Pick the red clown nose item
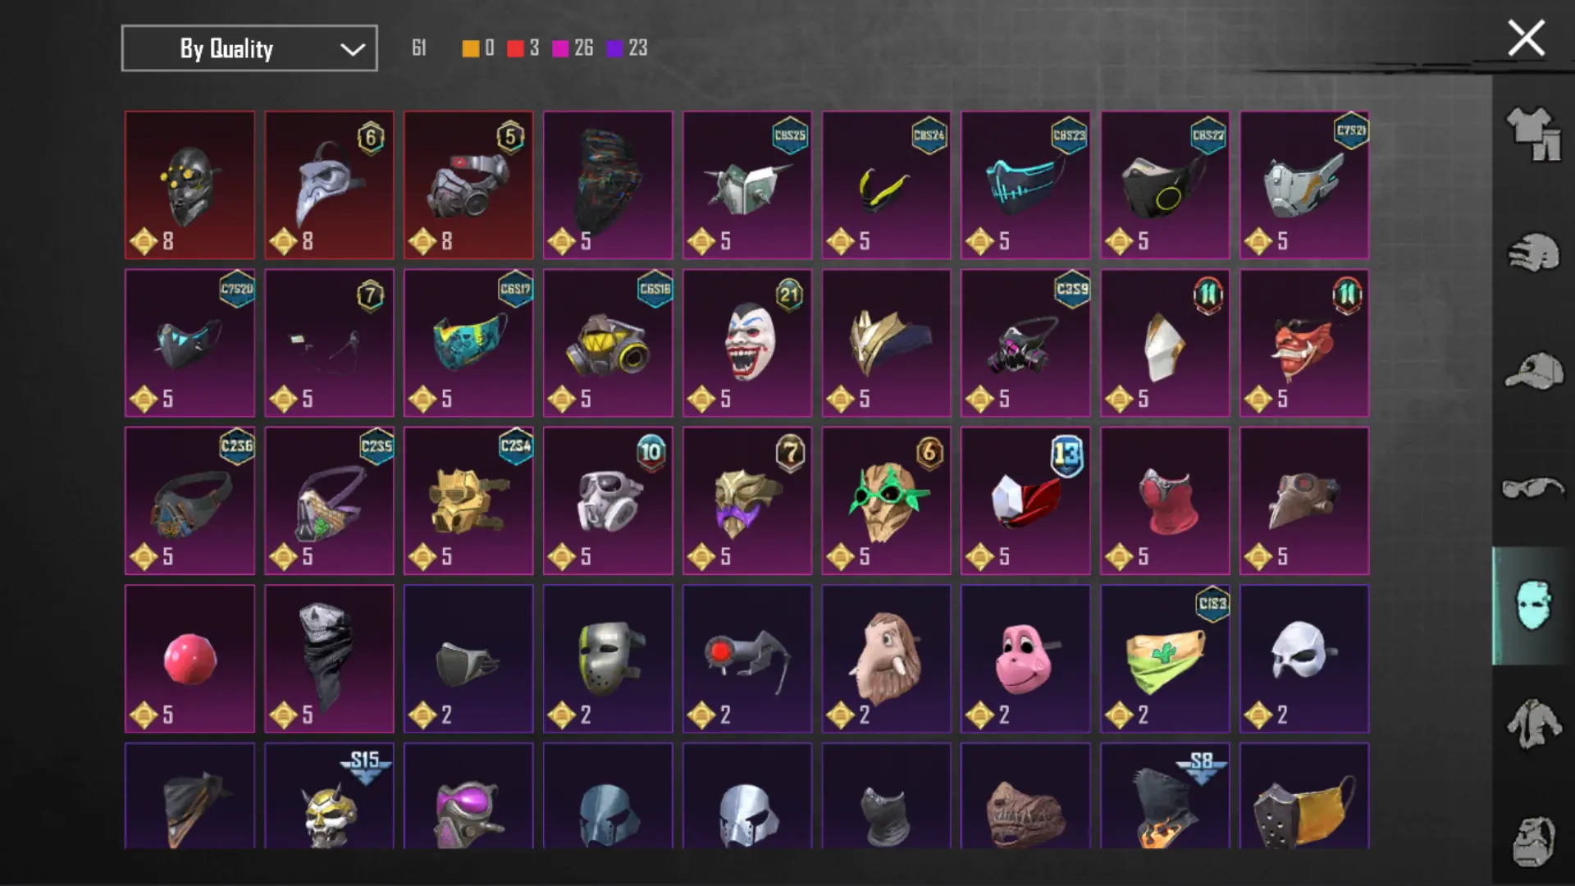The width and height of the screenshot is (1575, 886). 189,659
